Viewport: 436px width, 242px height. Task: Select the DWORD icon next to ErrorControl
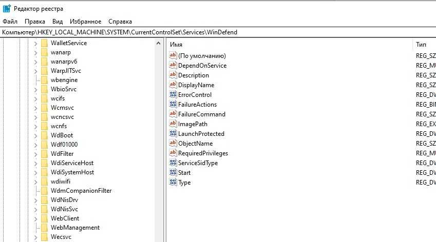[173, 95]
